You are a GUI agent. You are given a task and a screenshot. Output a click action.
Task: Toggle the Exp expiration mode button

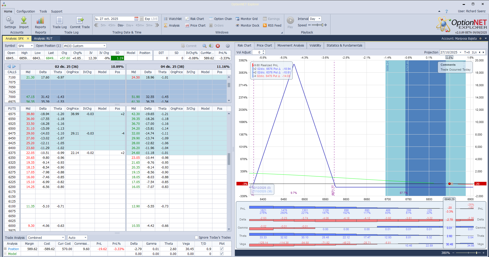(x=147, y=19)
